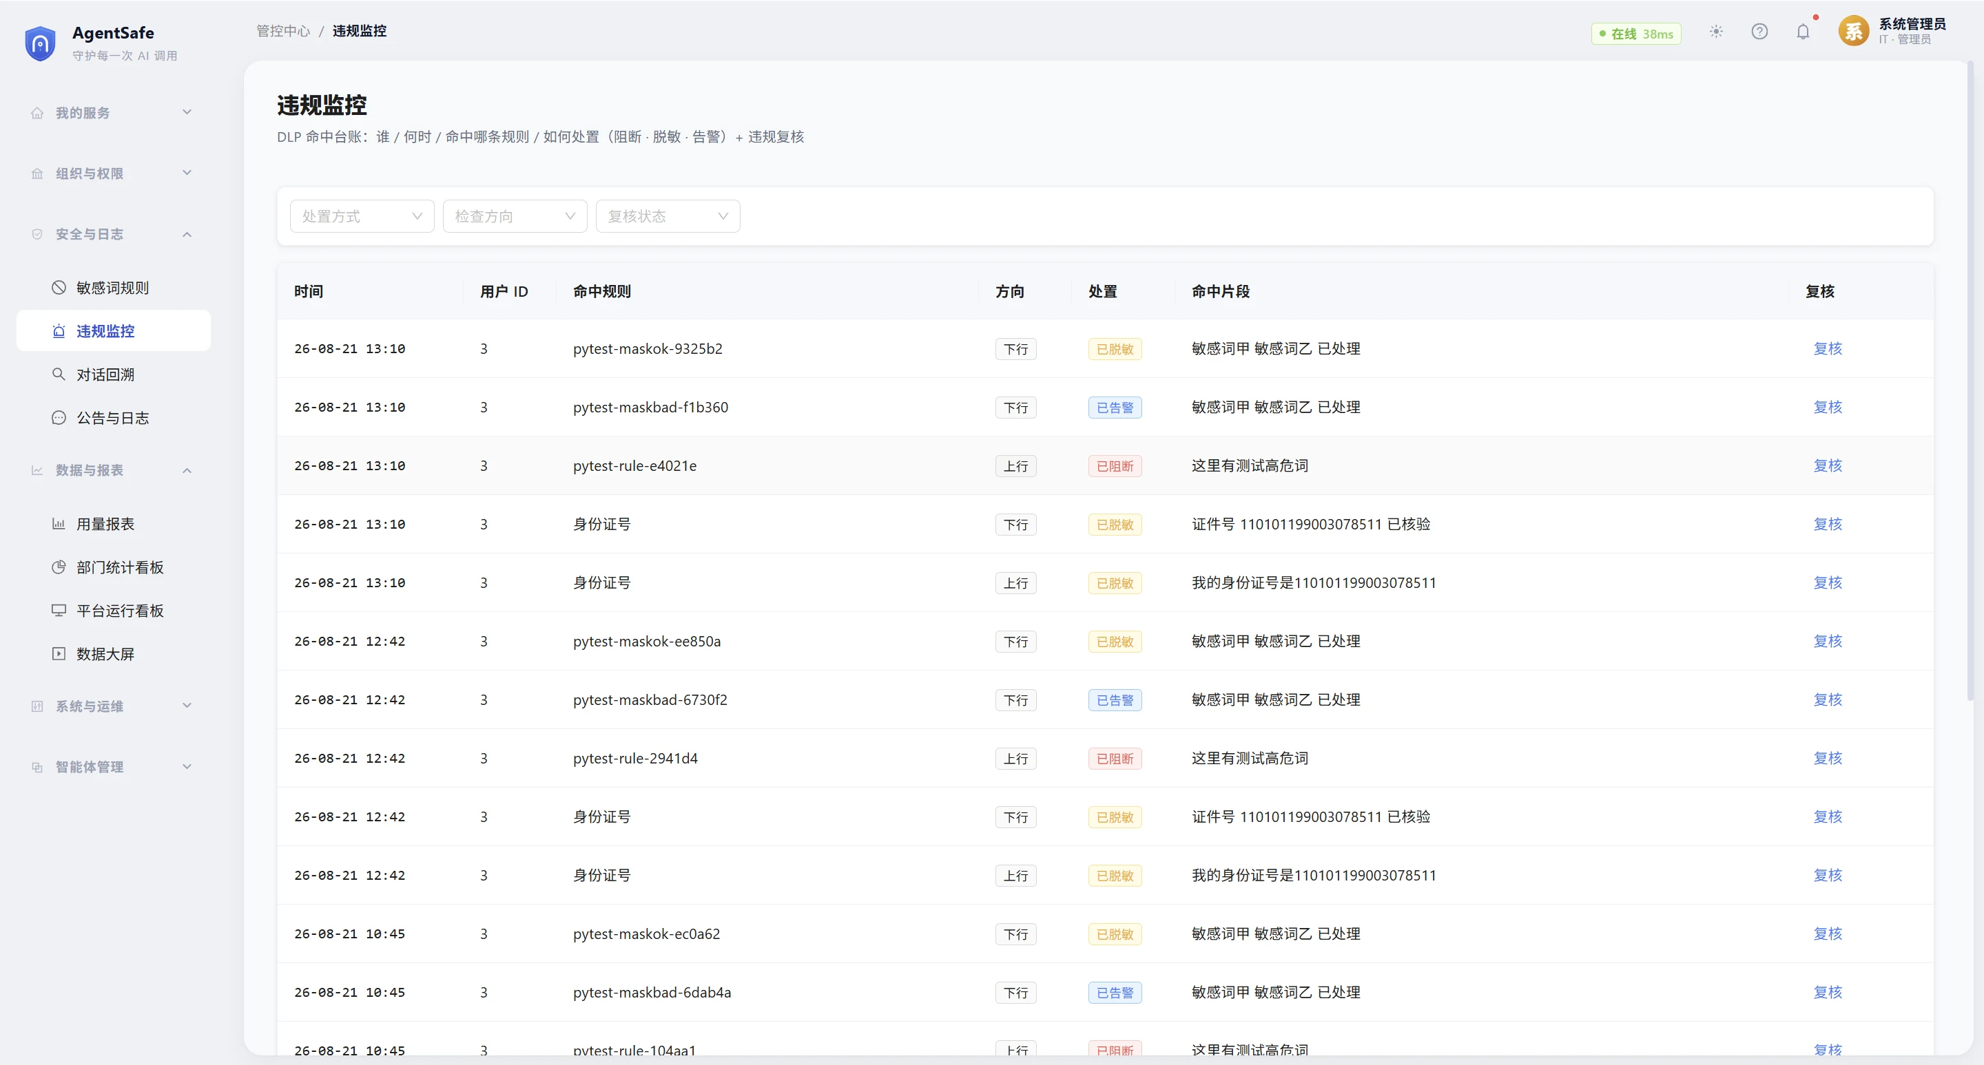Click the 组织与权限 bank icon

37,174
